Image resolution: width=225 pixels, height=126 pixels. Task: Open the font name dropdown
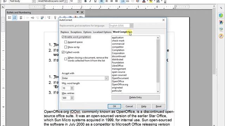point(66,1)
